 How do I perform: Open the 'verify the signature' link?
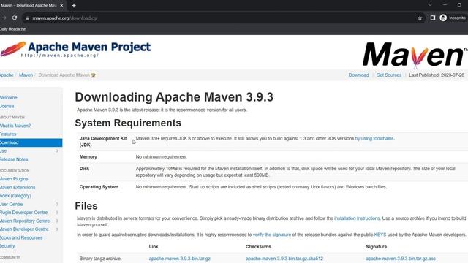pyautogui.click(x=271, y=235)
